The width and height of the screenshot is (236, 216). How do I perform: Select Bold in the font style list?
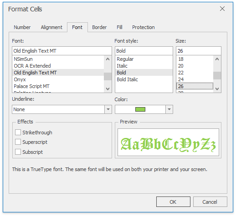coord(144,73)
